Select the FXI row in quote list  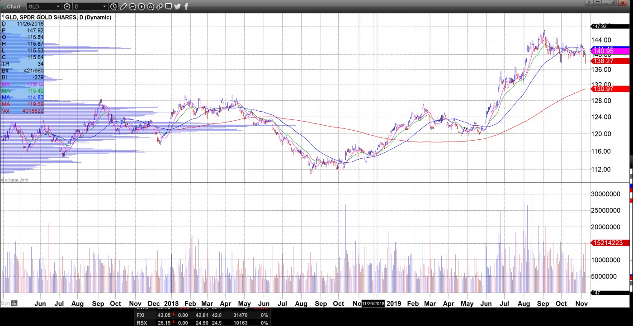click(203, 315)
